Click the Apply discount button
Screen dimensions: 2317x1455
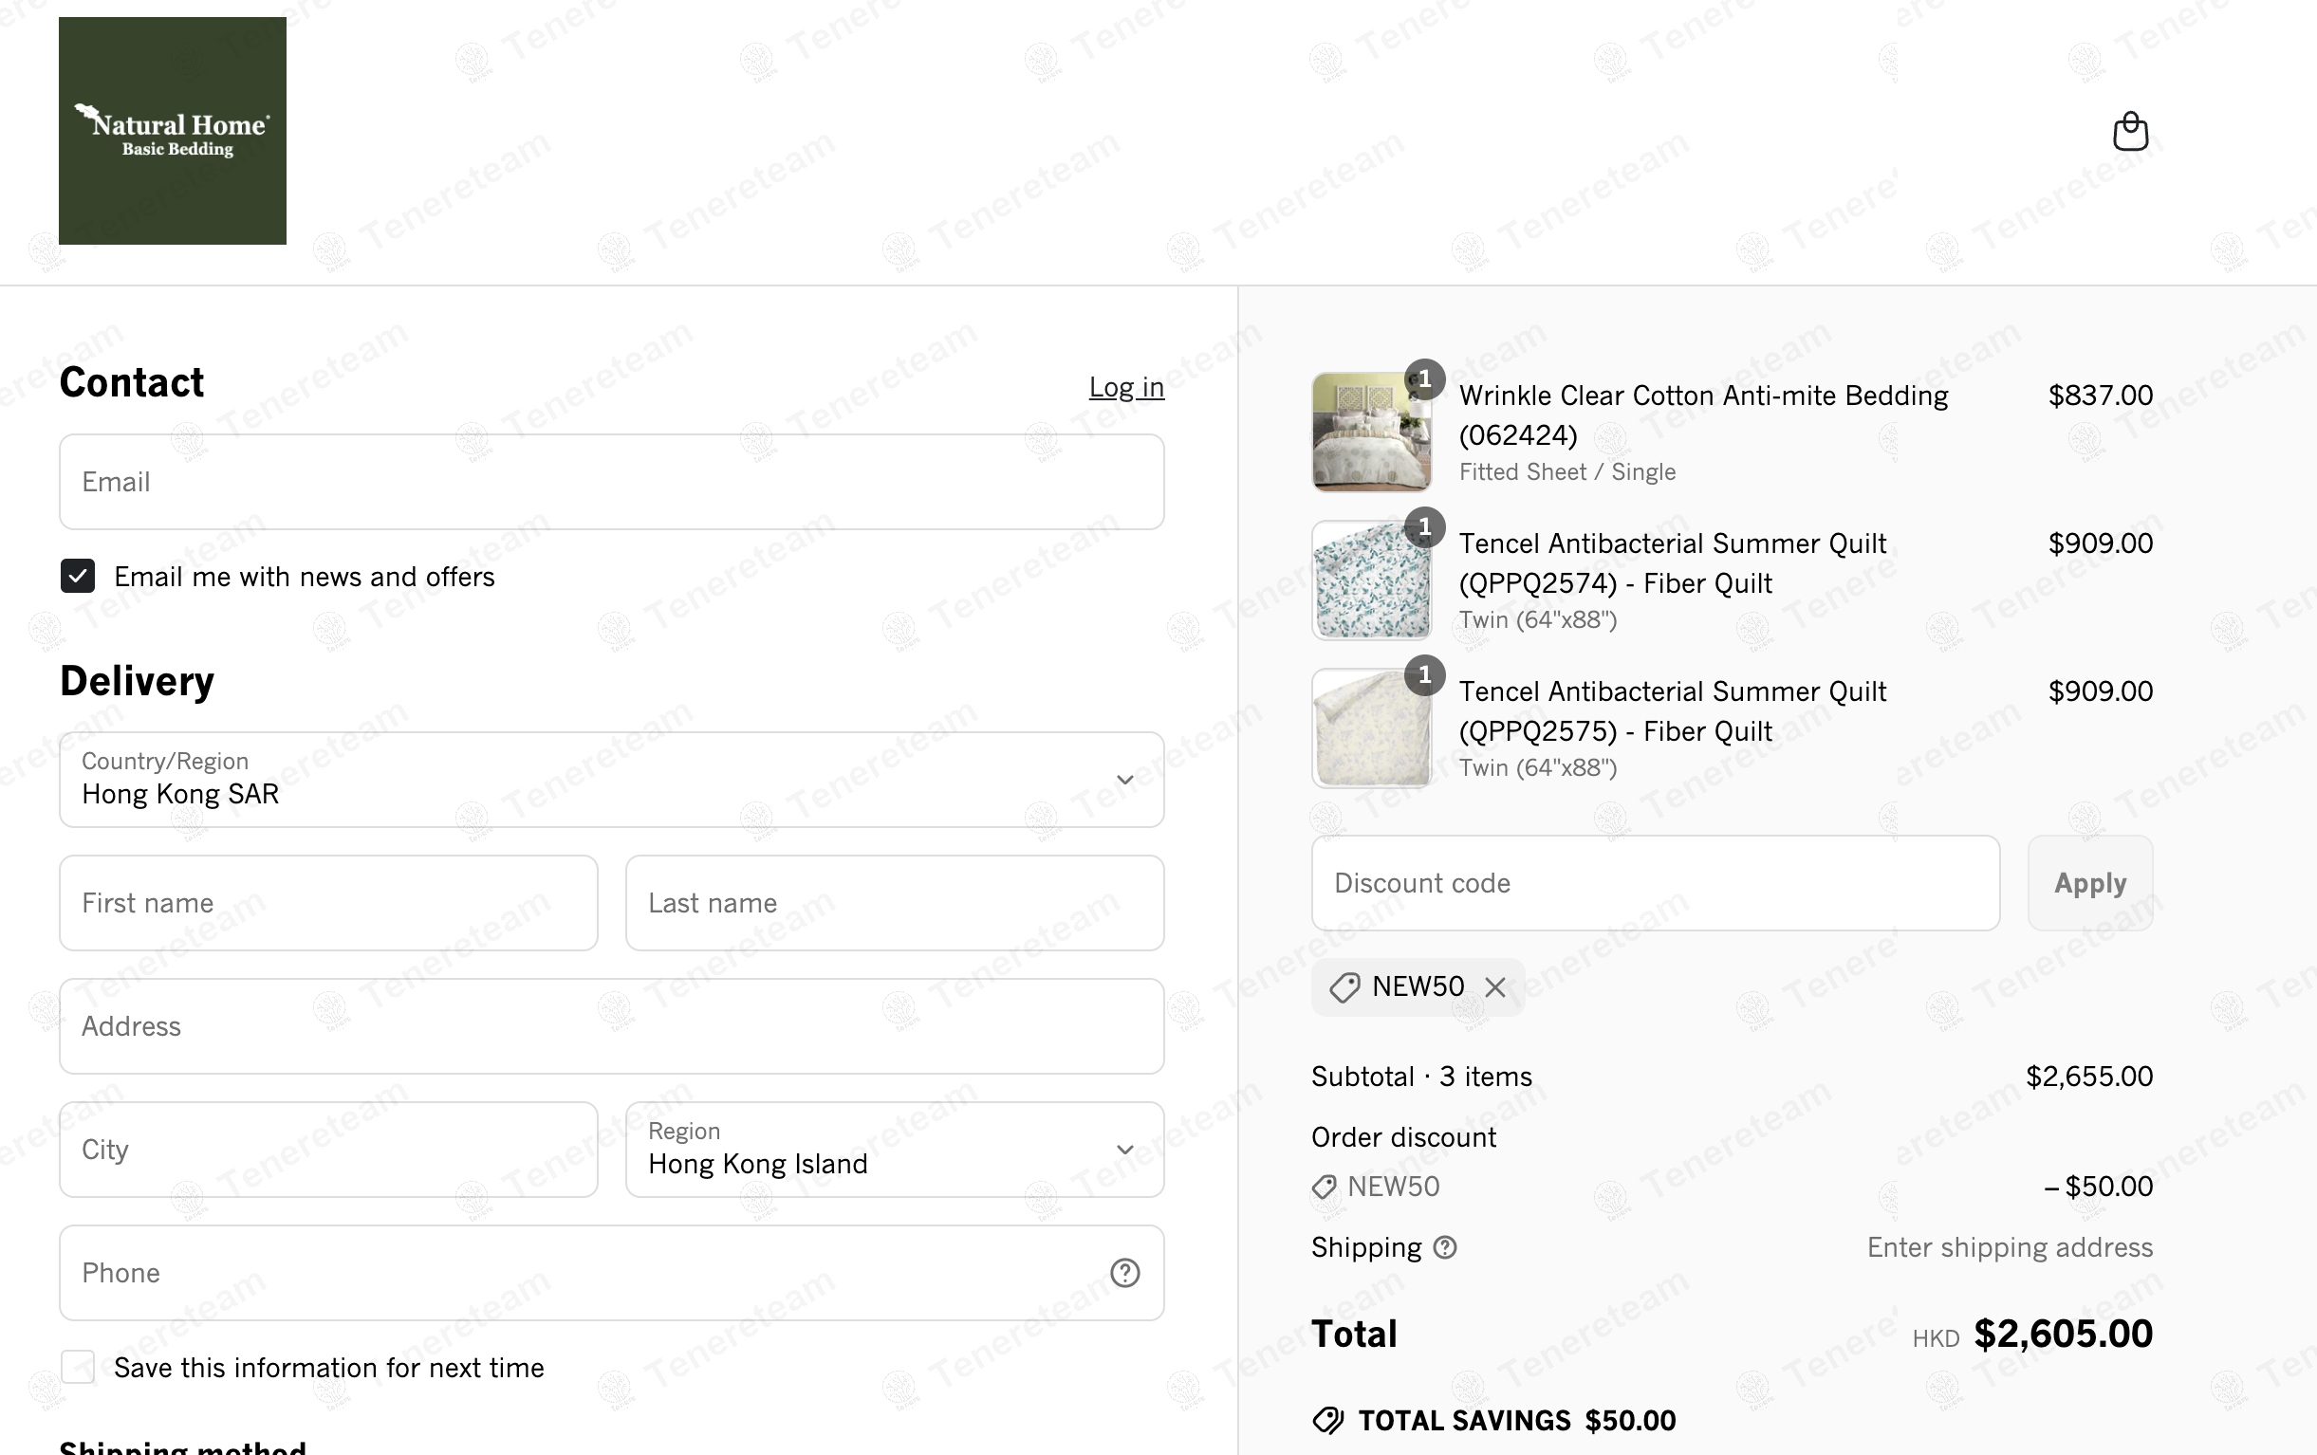pyautogui.click(x=2089, y=883)
